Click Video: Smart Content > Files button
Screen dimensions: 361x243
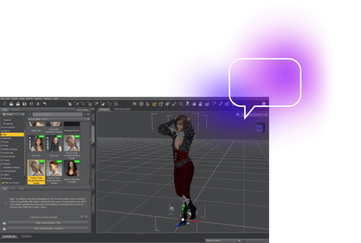pos(48,222)
